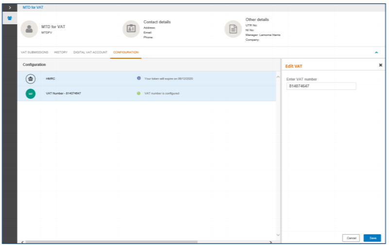Viewport: 389px width, 245px height.
Task: Click the Other details document icon
Action: [x=233, y=29]
